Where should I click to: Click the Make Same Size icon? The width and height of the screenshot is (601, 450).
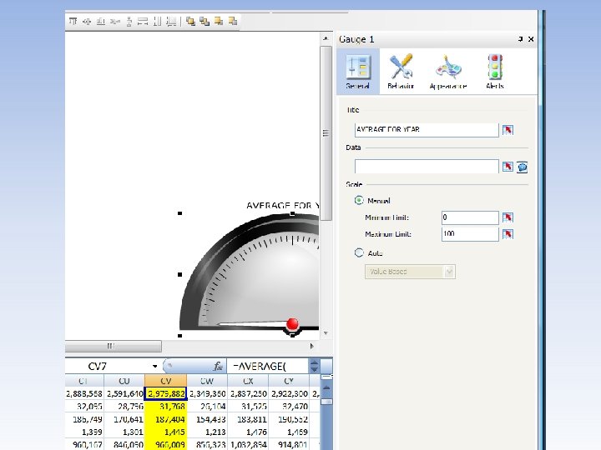click(x=171, y=22)
